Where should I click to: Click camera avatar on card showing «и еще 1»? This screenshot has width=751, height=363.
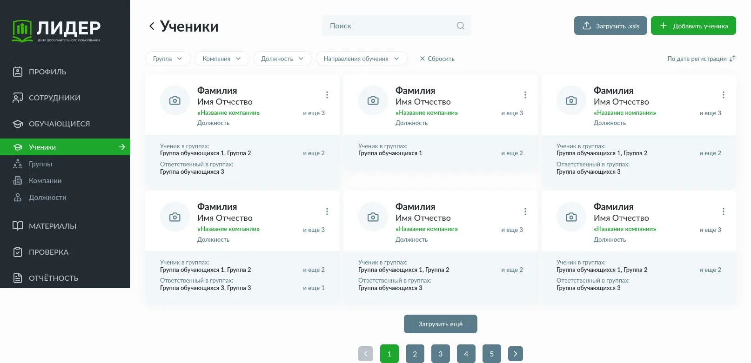click(175, 217)
